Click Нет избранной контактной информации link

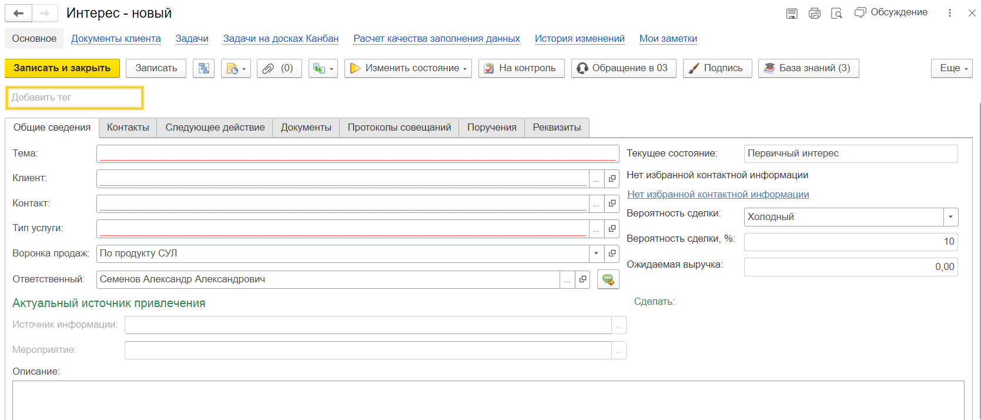pyautogui.click(x=718, y=195)
